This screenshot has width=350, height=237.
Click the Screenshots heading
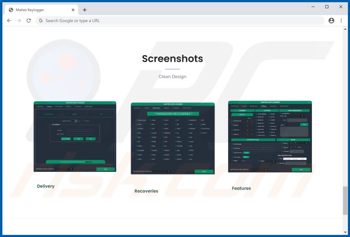pyautogui.click(x=172, y=58)
